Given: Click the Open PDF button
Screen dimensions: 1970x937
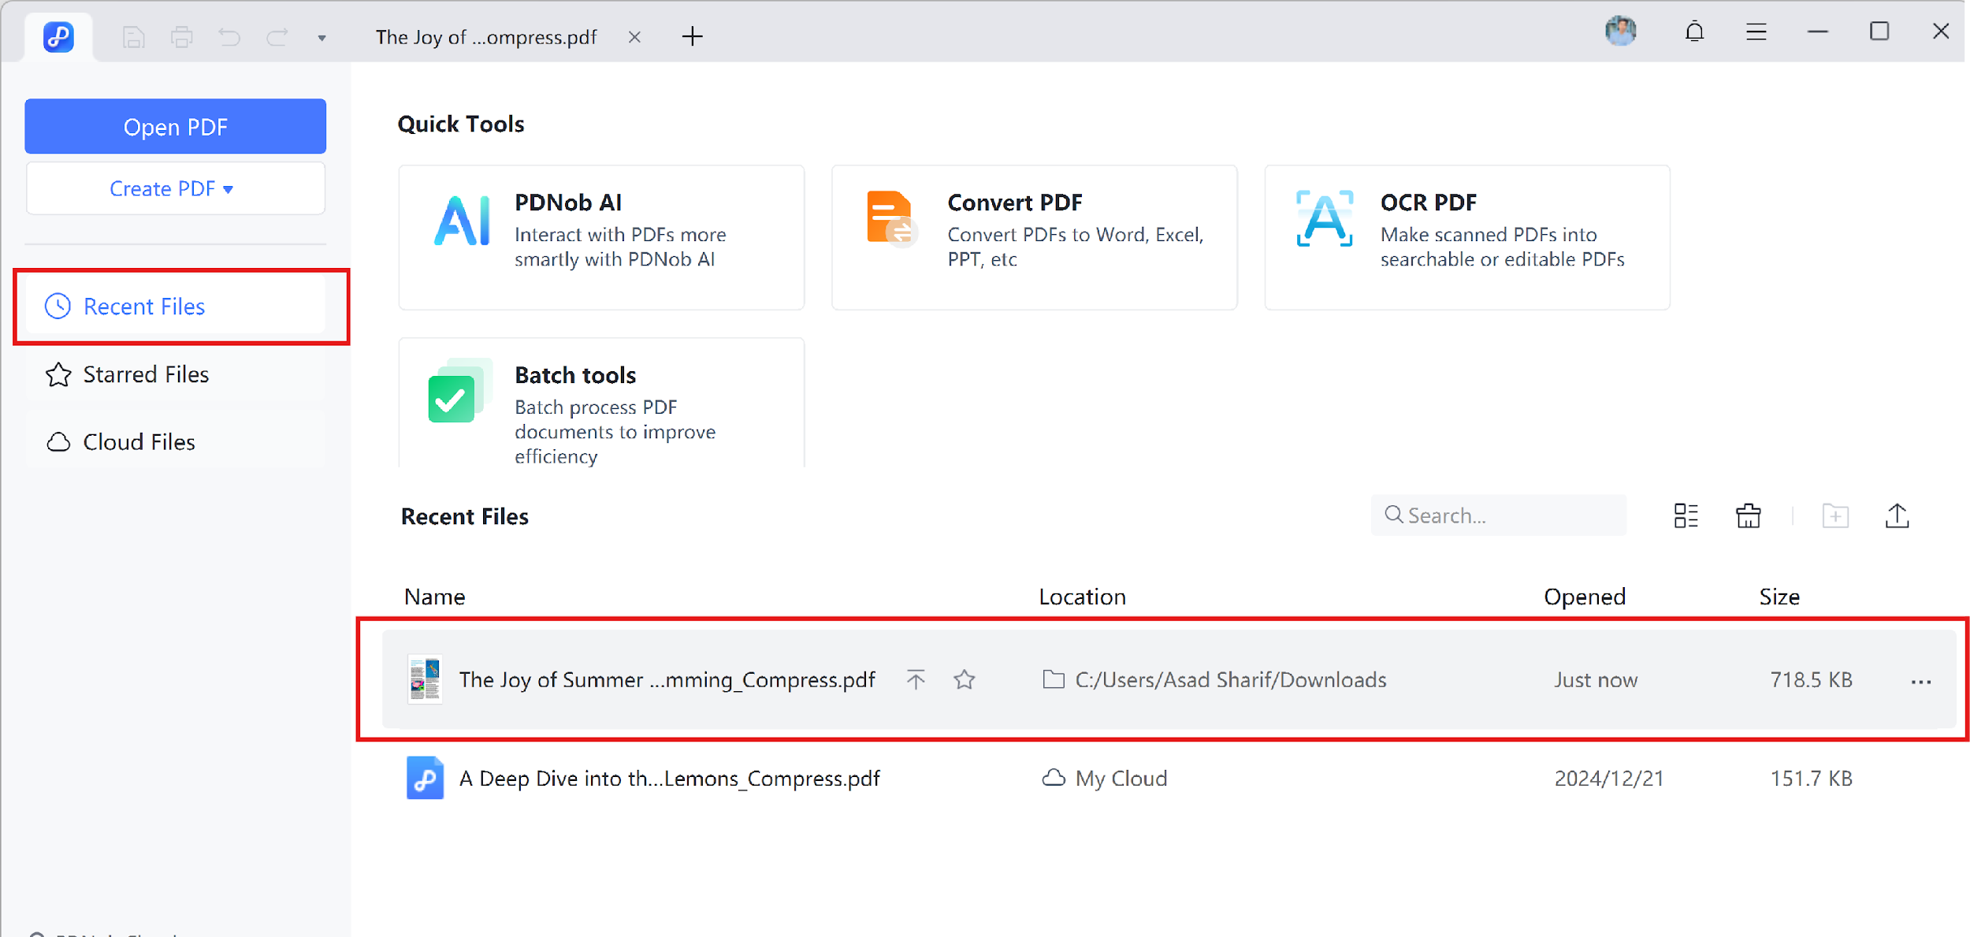Looking at the screenshot, I should 175,126.
